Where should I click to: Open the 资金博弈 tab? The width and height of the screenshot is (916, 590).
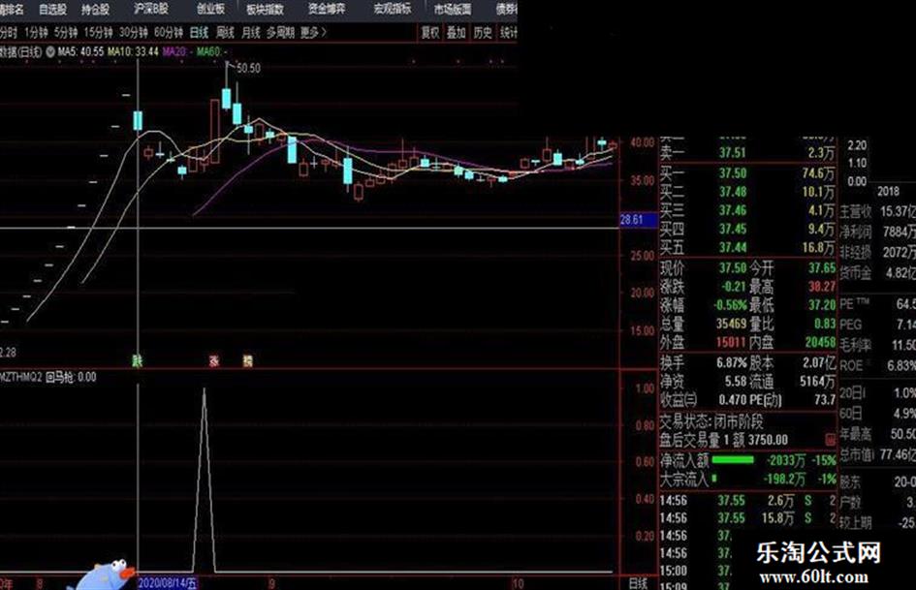click(327, 9)
